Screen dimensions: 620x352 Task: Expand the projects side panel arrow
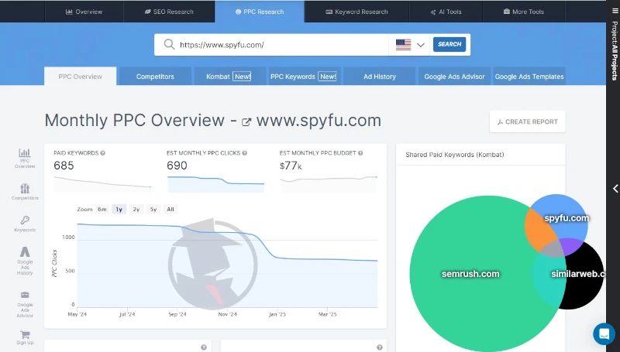pyautogui.click(x=615, y=189)
